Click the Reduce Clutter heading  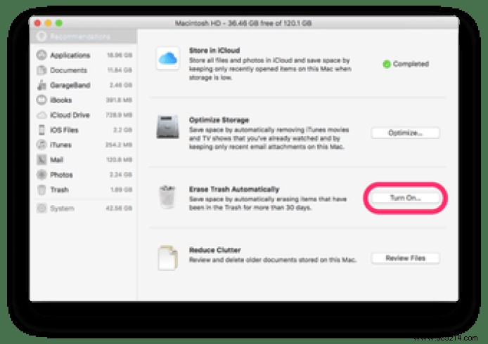pos(214,250)
